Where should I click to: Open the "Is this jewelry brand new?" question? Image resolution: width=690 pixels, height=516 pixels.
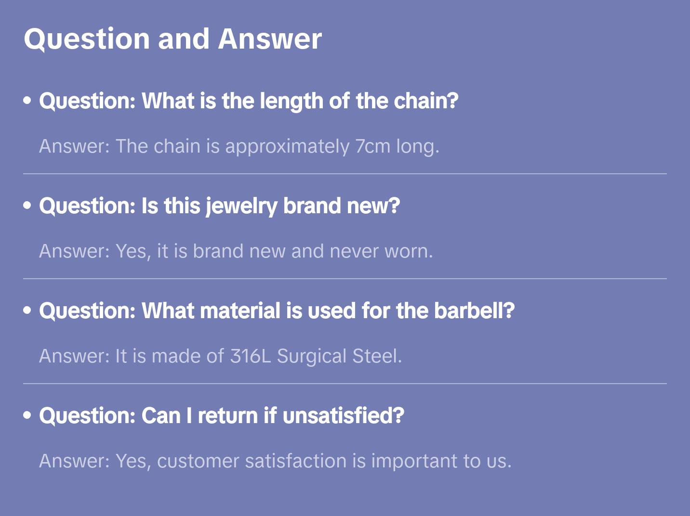pos(220,206)
